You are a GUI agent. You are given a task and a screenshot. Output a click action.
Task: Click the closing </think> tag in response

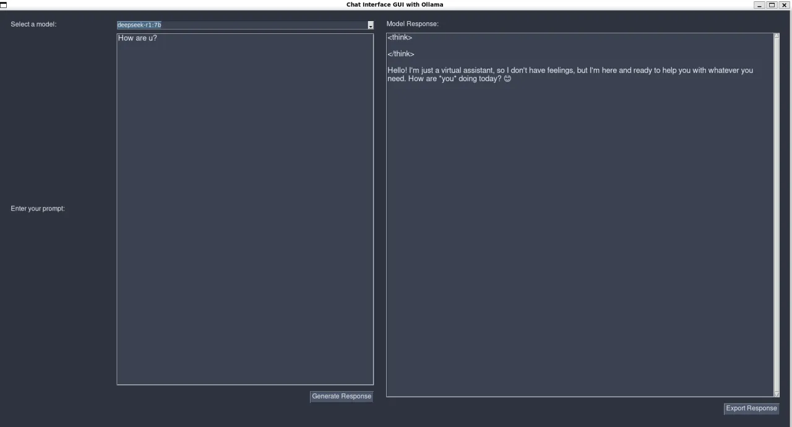[x=401, y=54]
